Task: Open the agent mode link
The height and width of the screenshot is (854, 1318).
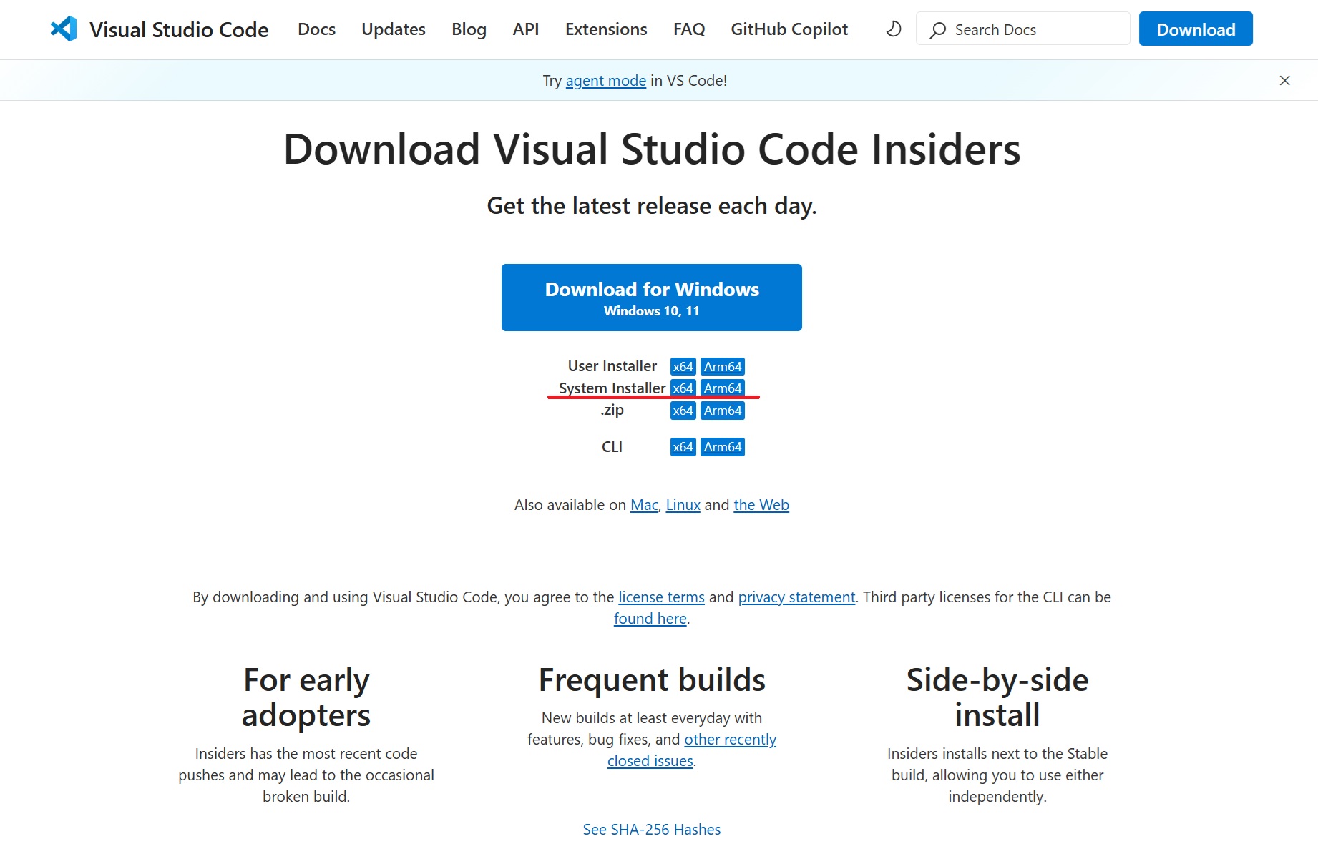Action: pyautogui.click(x=605, y=81)
